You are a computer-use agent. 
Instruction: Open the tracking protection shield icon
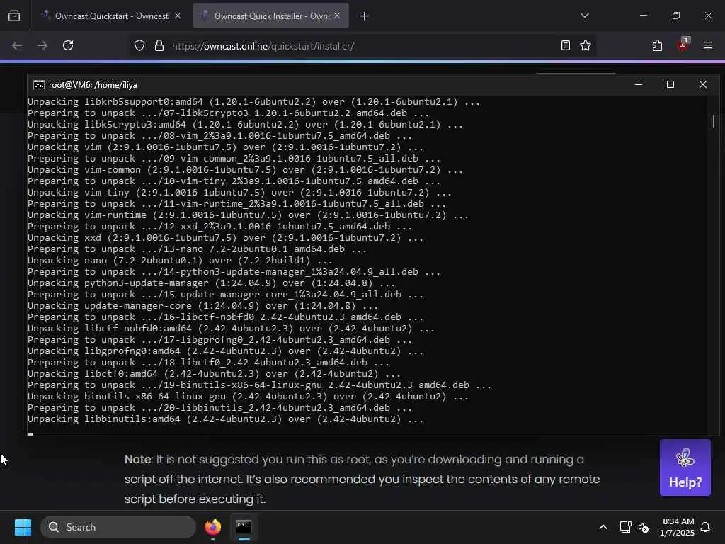(x=139, y=46)
